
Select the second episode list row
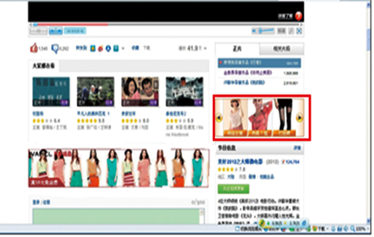pos(259,73)
